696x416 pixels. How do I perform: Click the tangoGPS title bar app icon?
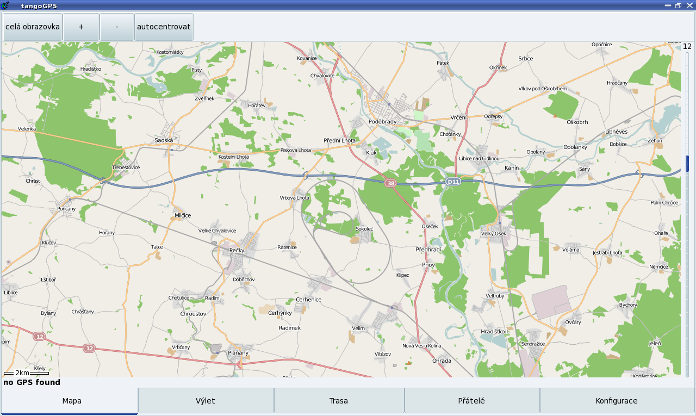click(x=6, y=5)
